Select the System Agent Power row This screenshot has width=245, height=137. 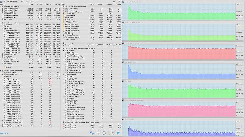(91, 21)
